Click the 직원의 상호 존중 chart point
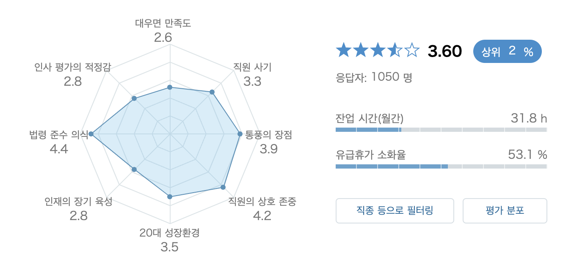Image resolution: width=574 pixels, height=267 pixels. click(223, 187)
